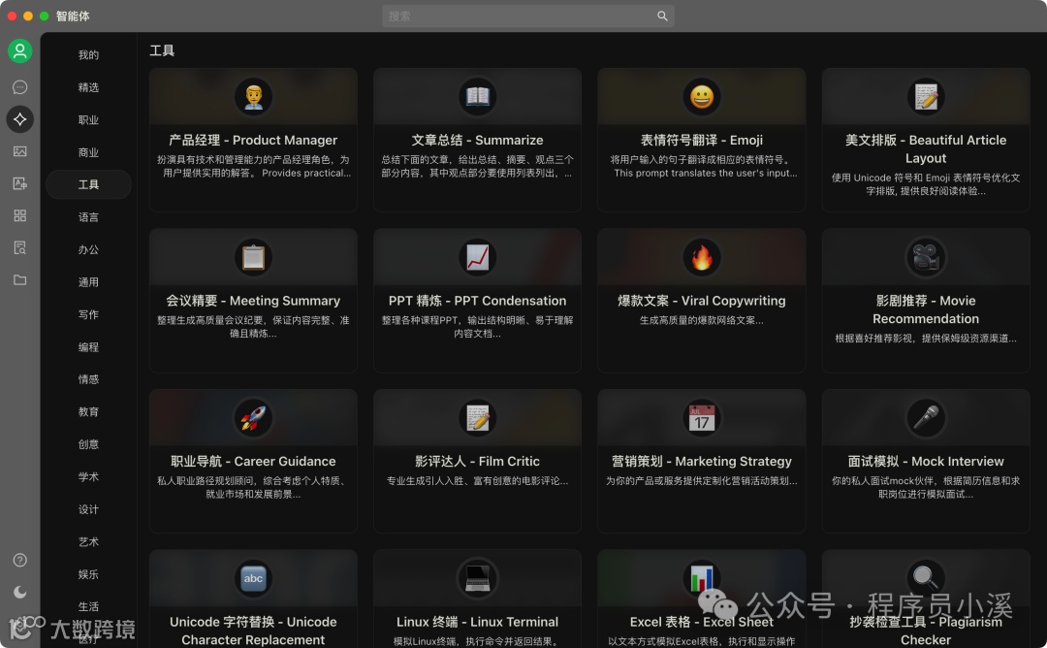1047x648 pixels.
Task: Click the Unicode Character Replacement abc icon
Action: [x=253, y=578]
